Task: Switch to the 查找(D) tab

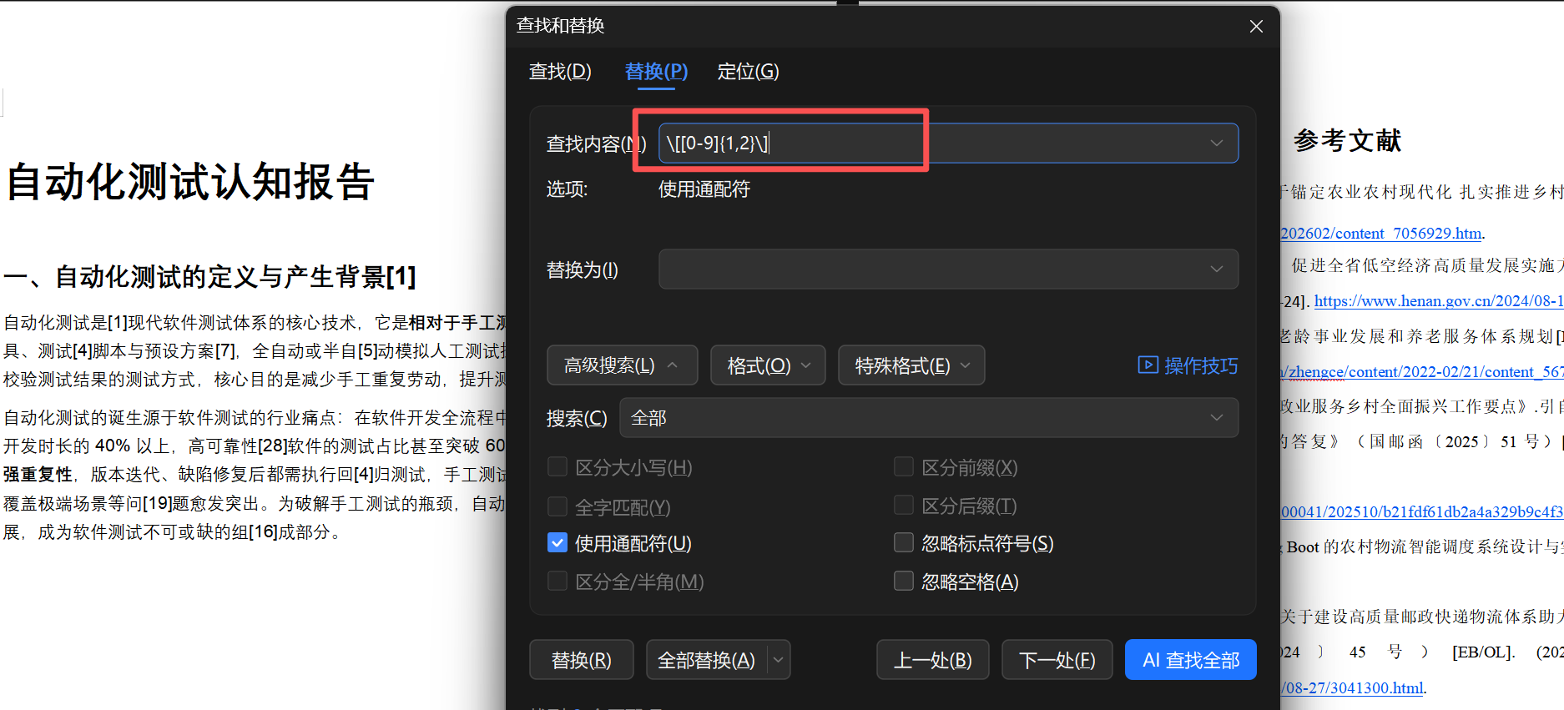Action: pyautogui.click(x=560, y=72)
